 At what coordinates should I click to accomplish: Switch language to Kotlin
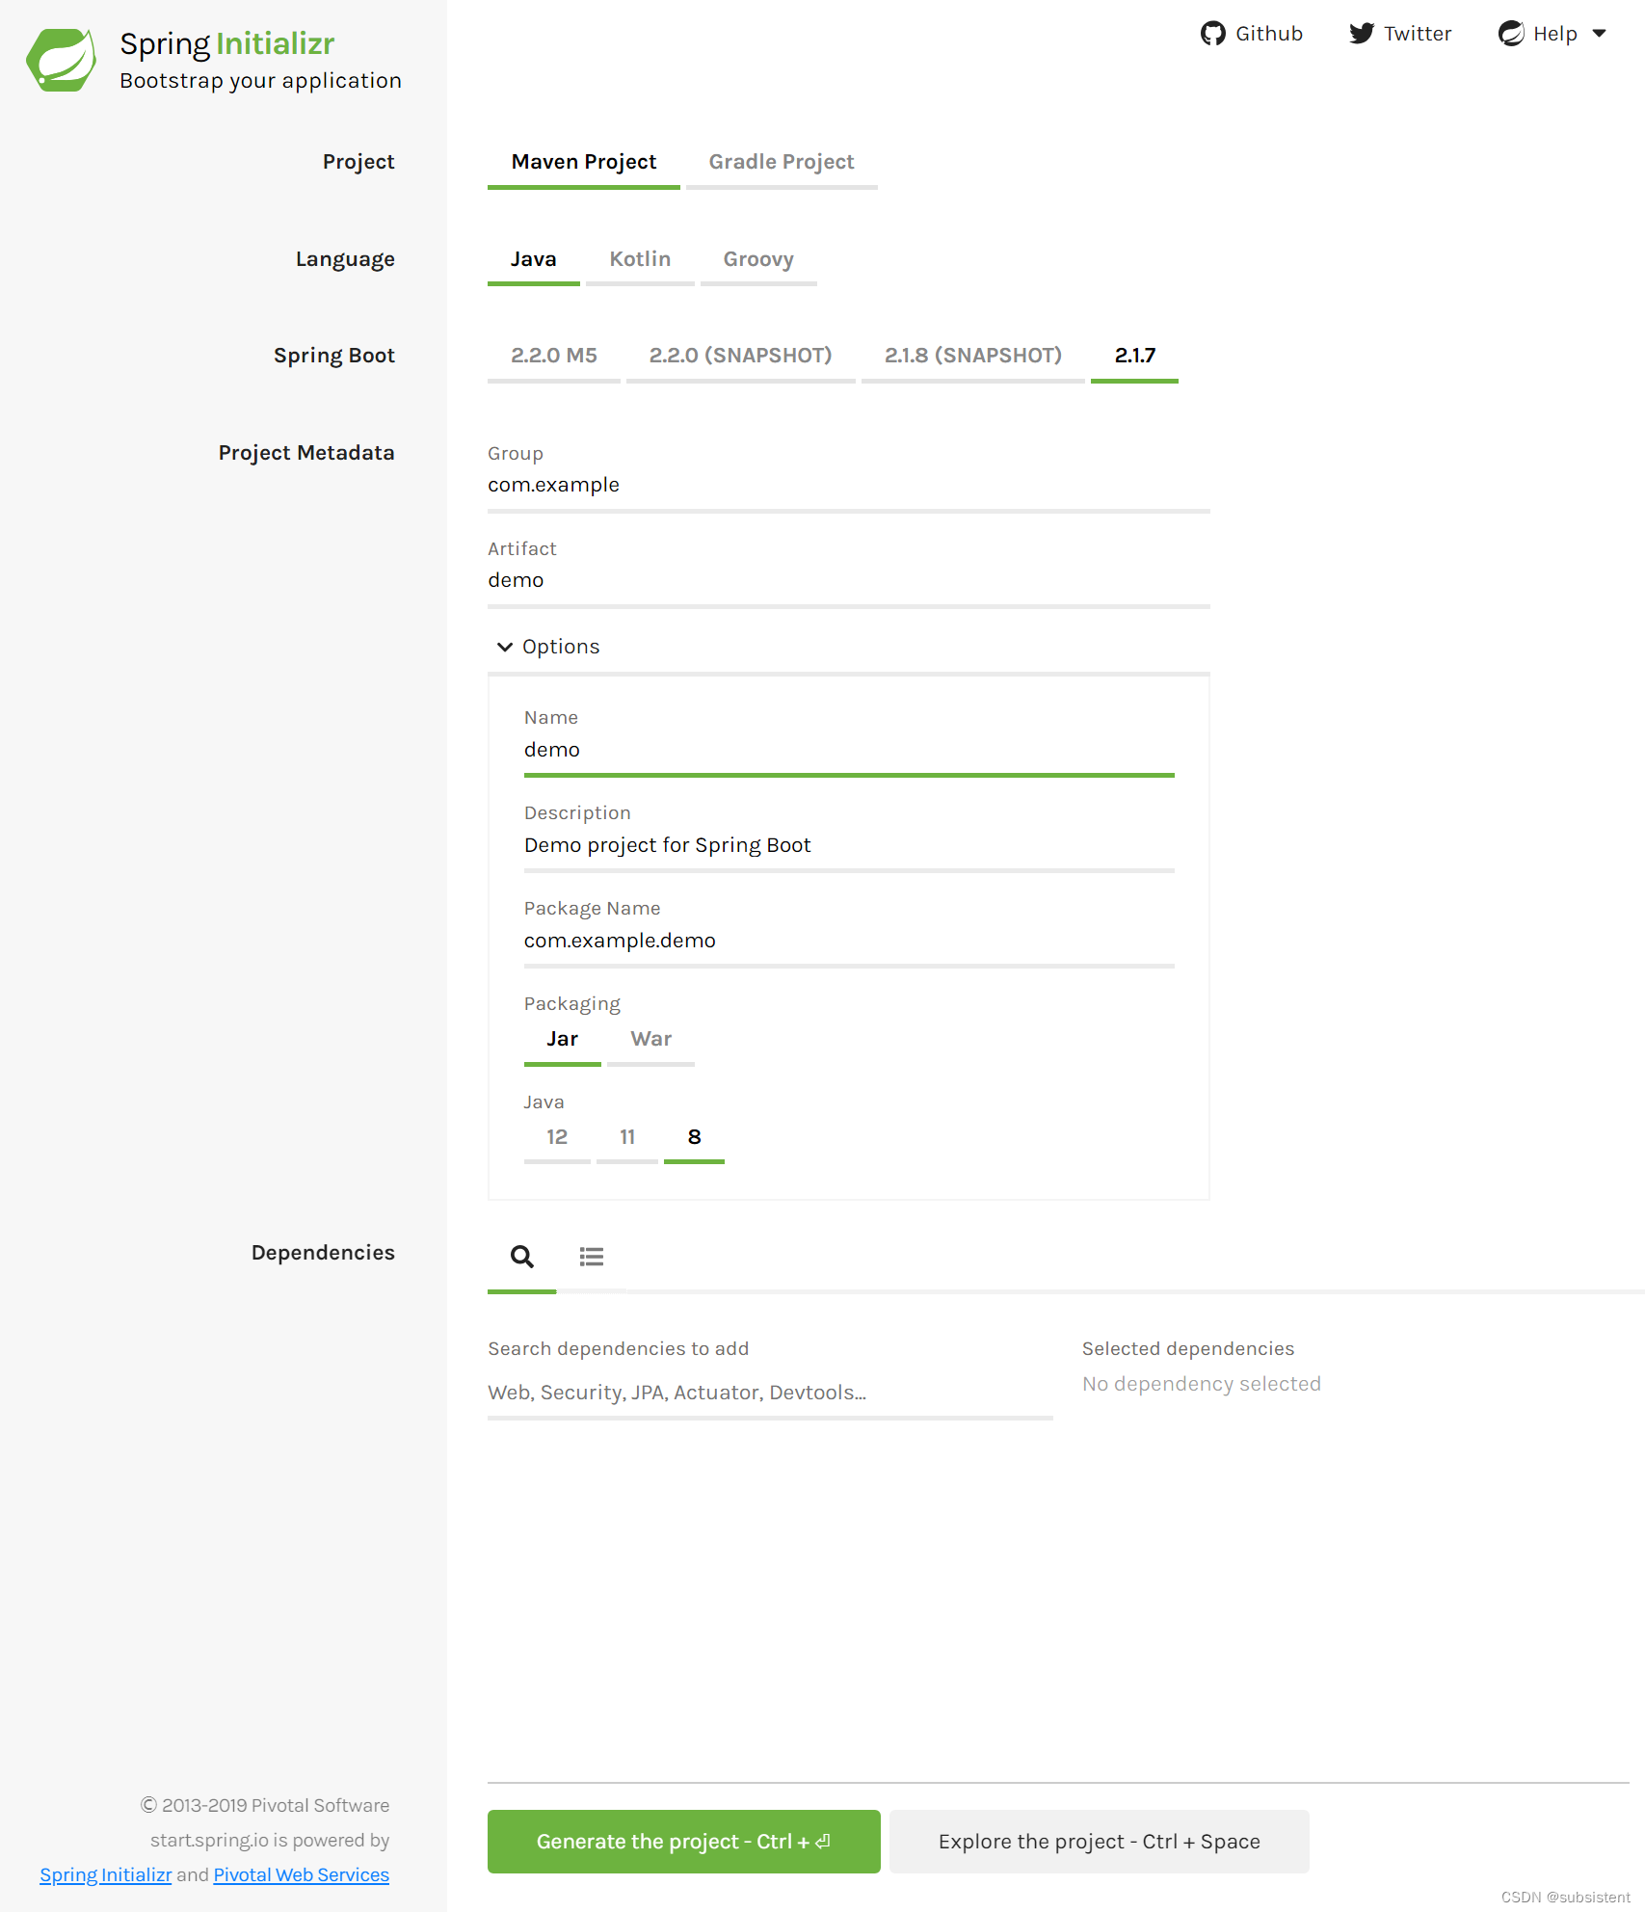click(639, 258)
